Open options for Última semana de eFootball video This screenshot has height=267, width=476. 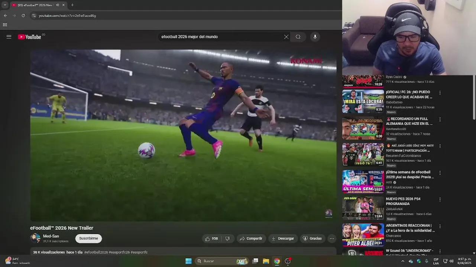click(440, 173)
